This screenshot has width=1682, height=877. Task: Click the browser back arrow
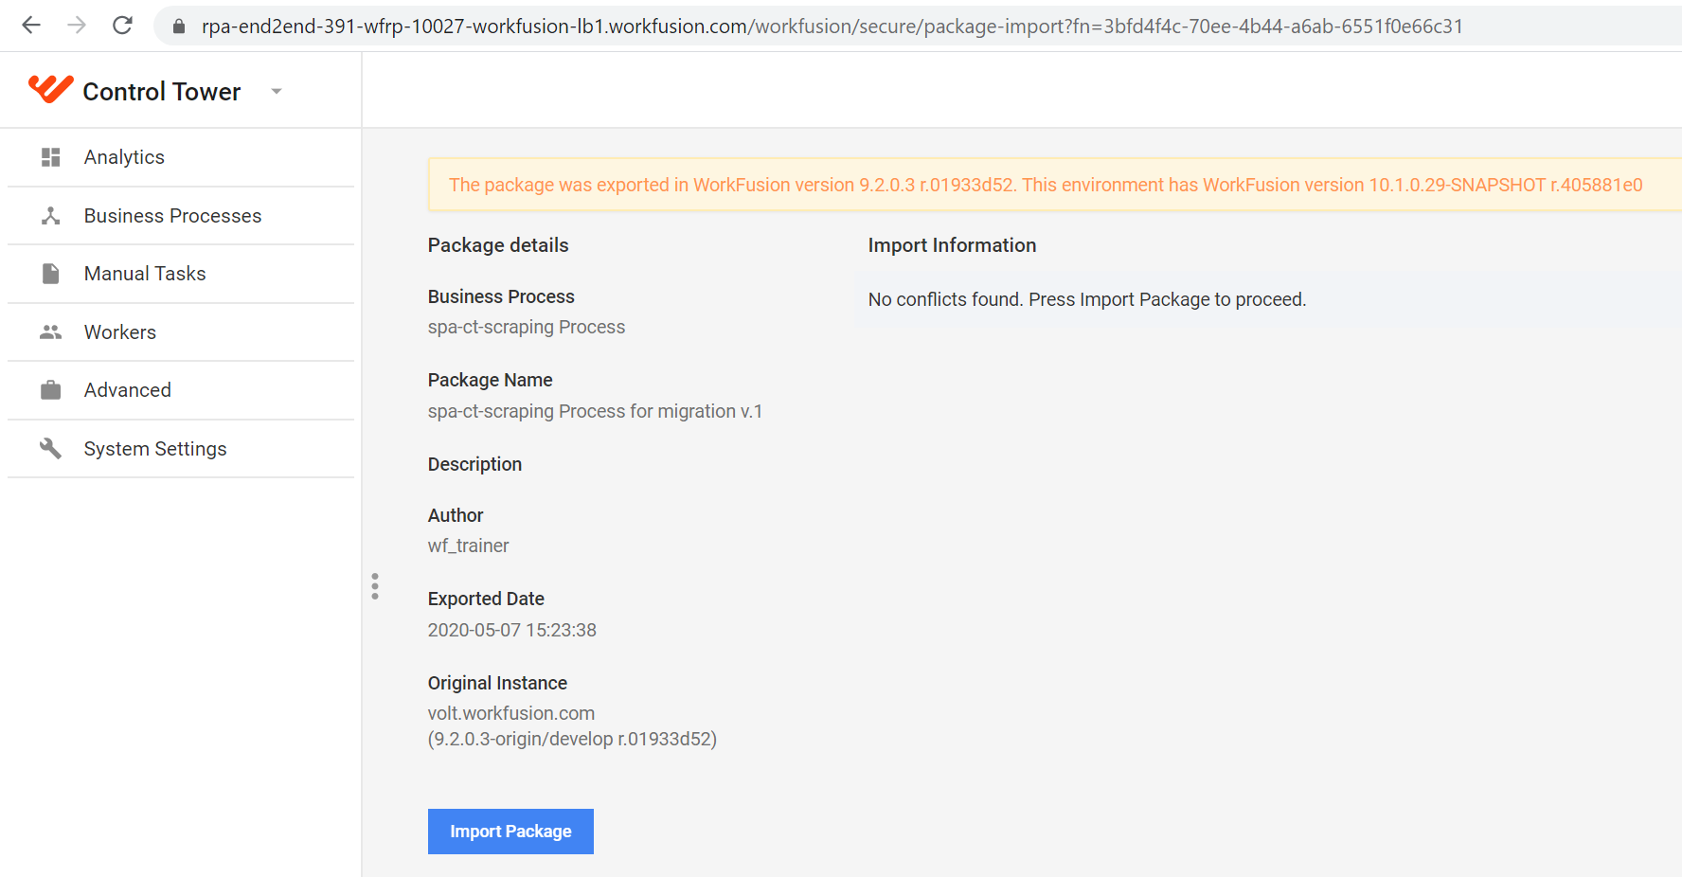pos(31,26)
